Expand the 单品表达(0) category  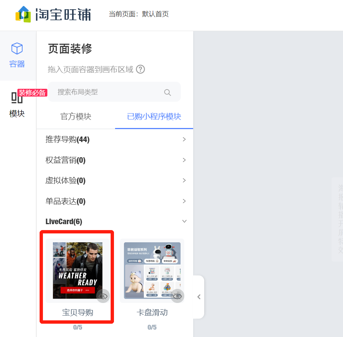point(115,201)
